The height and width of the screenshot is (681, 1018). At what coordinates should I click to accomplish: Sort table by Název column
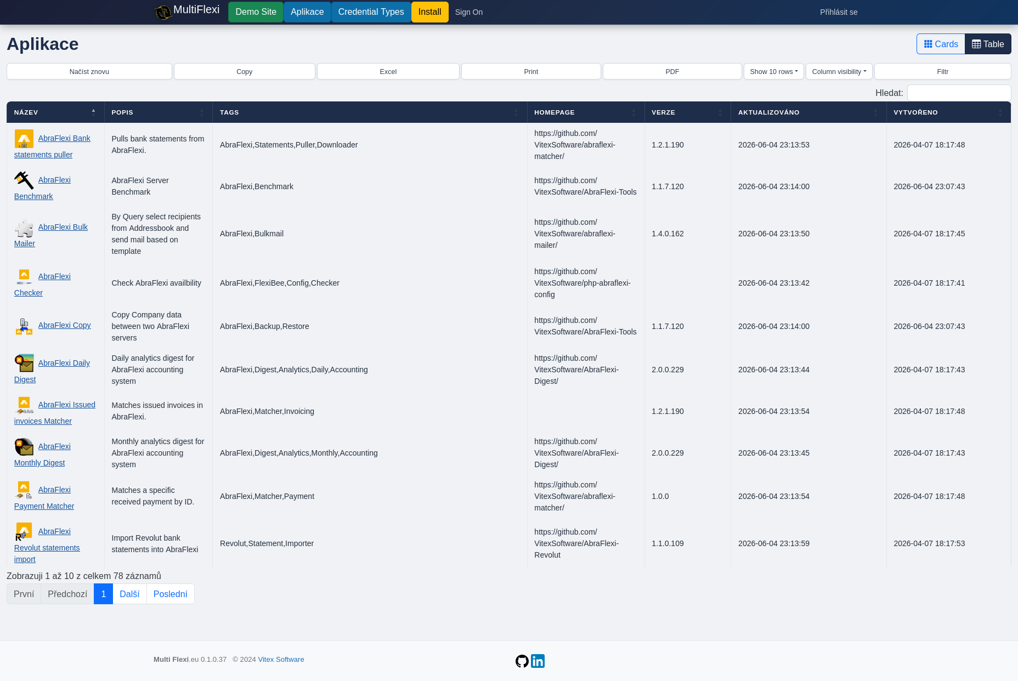(55, 112)
